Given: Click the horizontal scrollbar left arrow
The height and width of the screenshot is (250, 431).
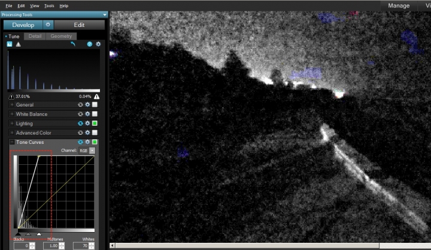Looking at the screenshot, I should [112, 245].
